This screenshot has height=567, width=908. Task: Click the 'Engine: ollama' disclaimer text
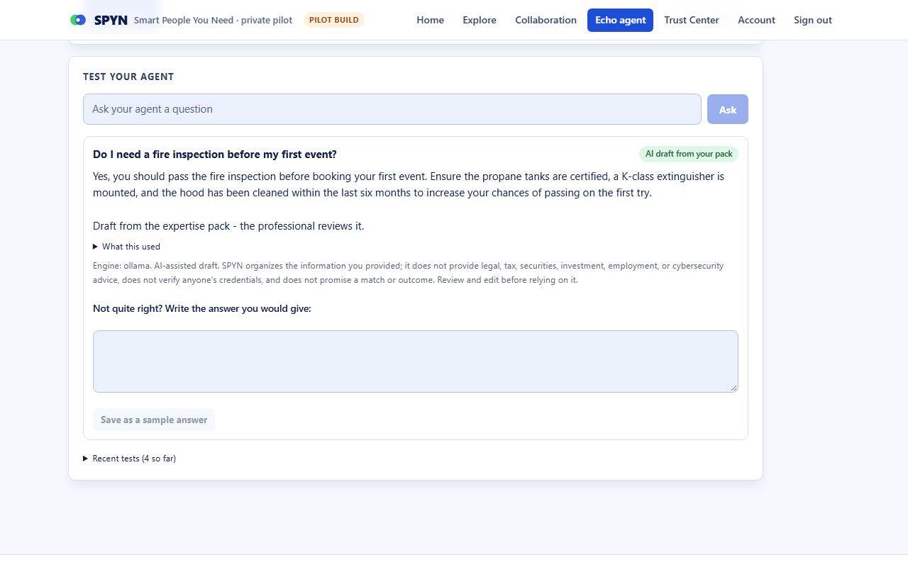[x=409, y=273]
